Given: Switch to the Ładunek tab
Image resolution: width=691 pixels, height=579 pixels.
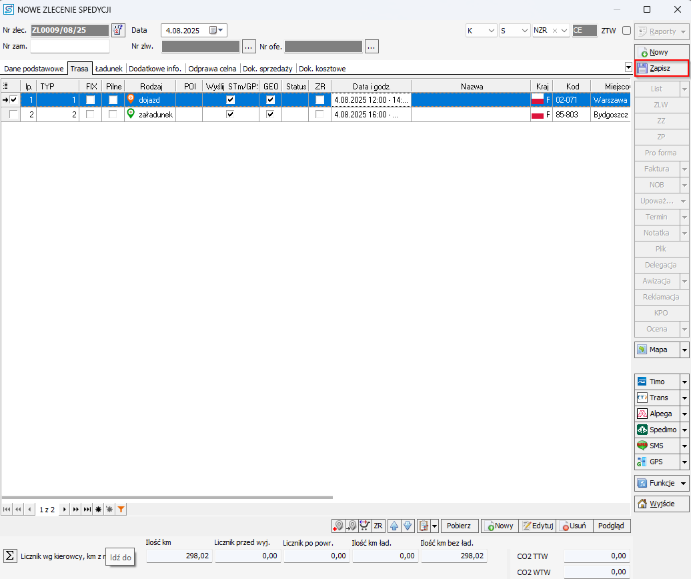Looking at the screenshot, I should (108, 69).
